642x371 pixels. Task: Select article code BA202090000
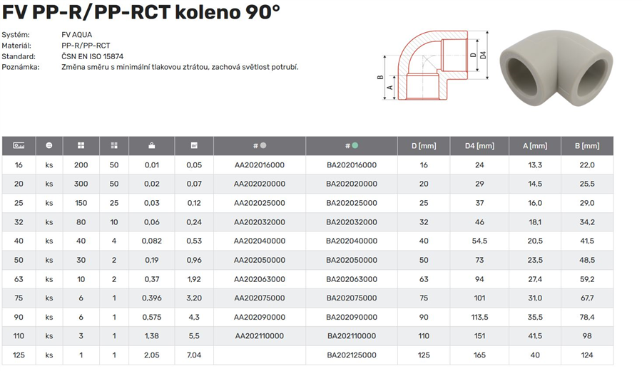click(352, 317)
